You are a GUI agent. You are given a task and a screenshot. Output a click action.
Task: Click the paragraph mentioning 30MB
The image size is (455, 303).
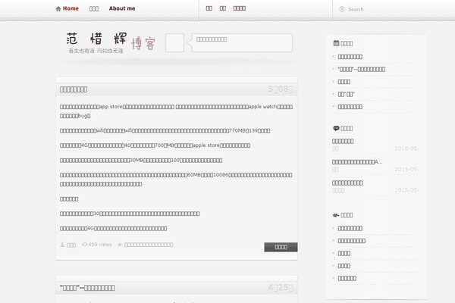(141, 161)
